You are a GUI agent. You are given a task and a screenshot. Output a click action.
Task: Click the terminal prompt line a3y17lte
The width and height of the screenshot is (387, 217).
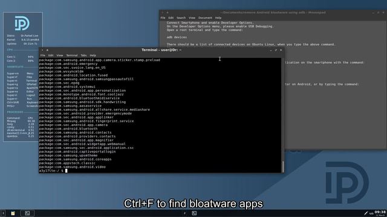pos(53,171)
